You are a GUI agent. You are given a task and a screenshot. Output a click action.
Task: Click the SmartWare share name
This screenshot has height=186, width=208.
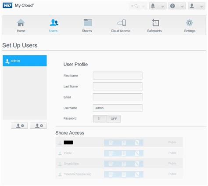point(72,164)
